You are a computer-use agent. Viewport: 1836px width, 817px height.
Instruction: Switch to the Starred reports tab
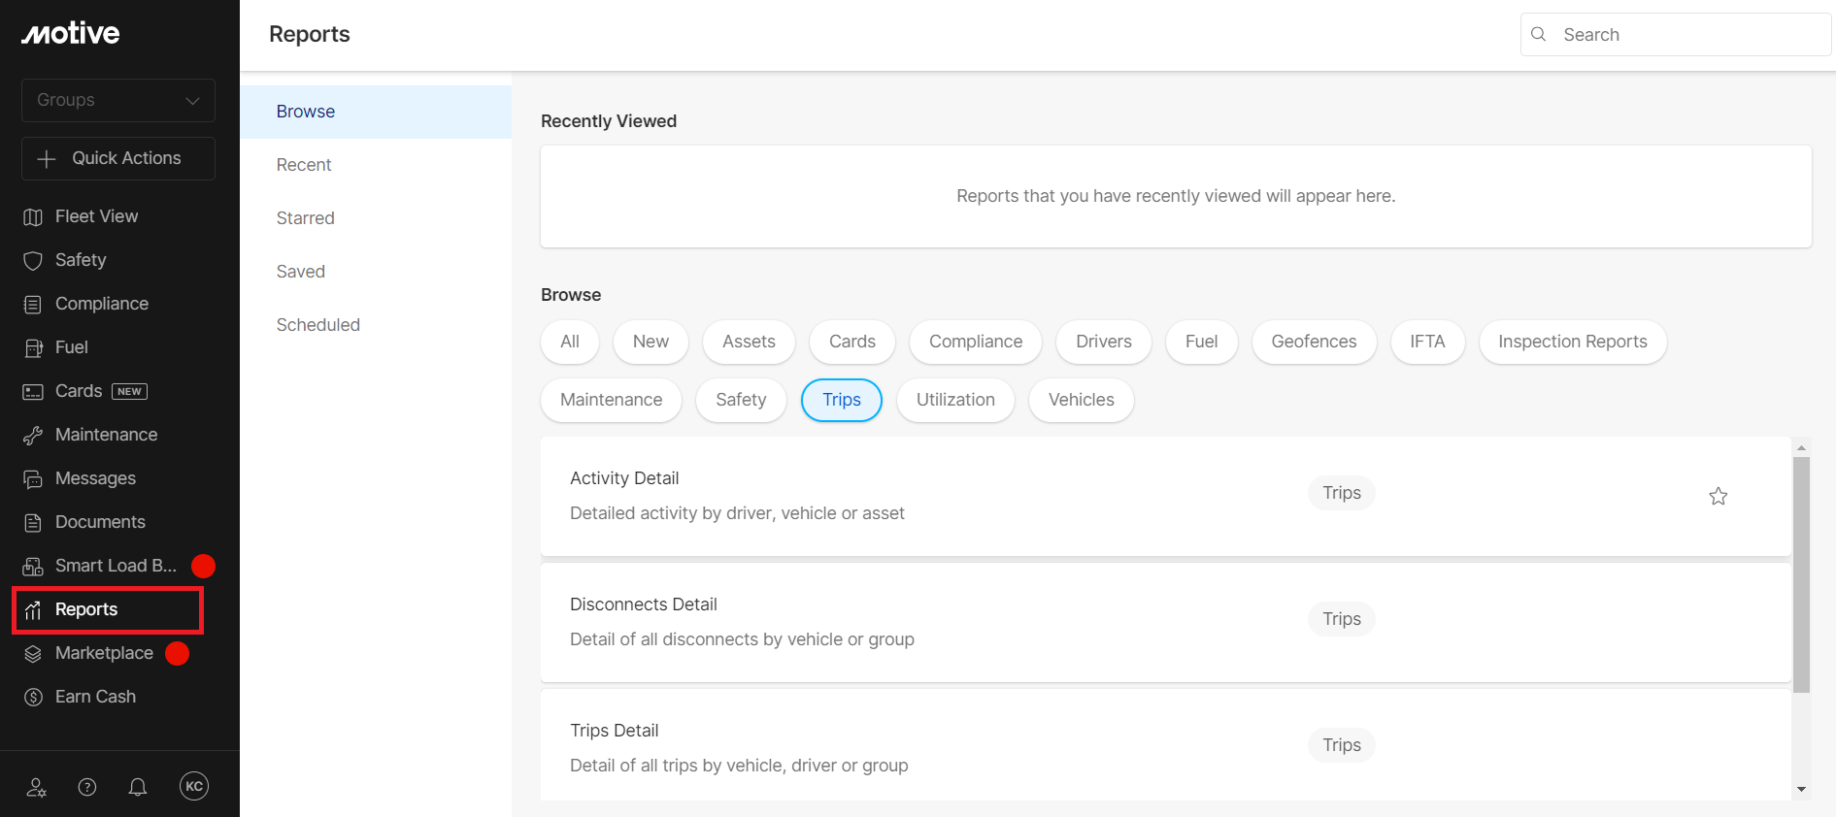click(305, 218)
